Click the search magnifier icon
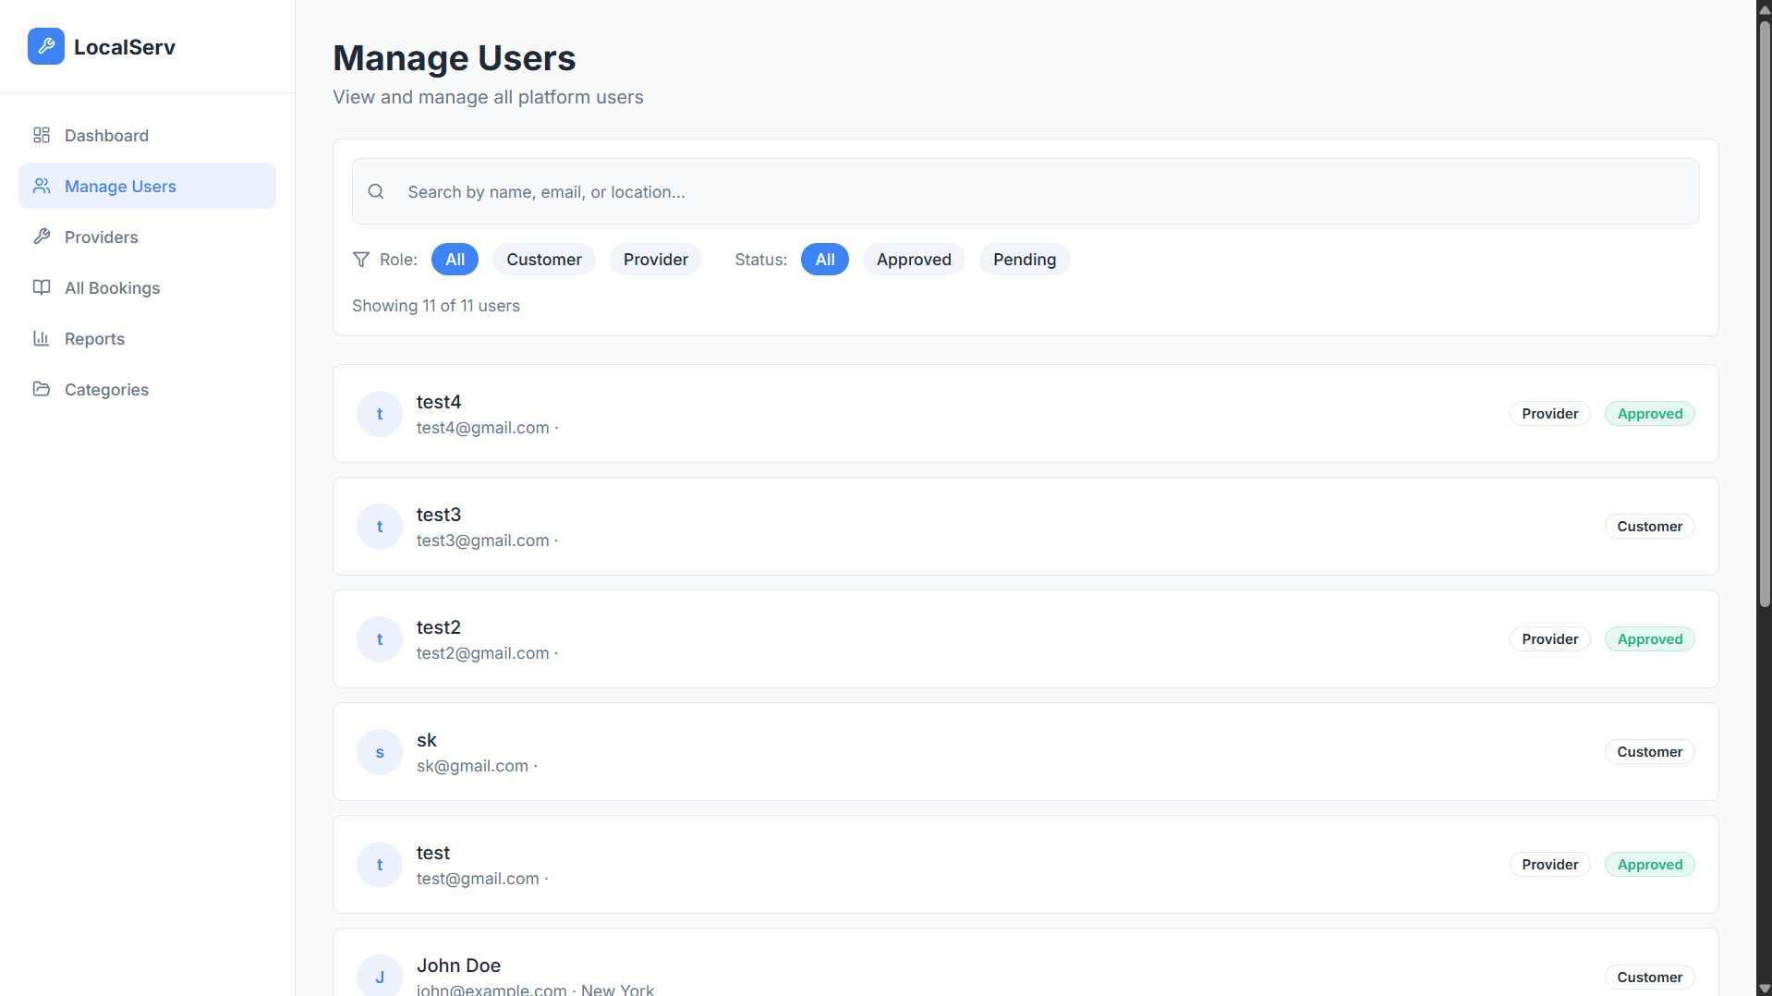This screenshot has height=996, width=1772. (x=376, y=191)
